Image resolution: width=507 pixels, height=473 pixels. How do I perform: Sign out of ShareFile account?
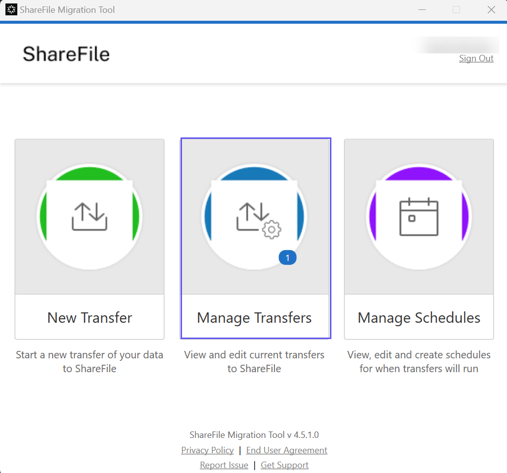(476, 58)
